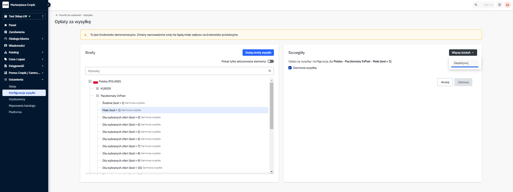Open the help question mark icon

[499, 5]
